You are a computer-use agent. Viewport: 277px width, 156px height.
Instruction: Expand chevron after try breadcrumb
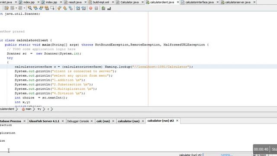[44, 109]
